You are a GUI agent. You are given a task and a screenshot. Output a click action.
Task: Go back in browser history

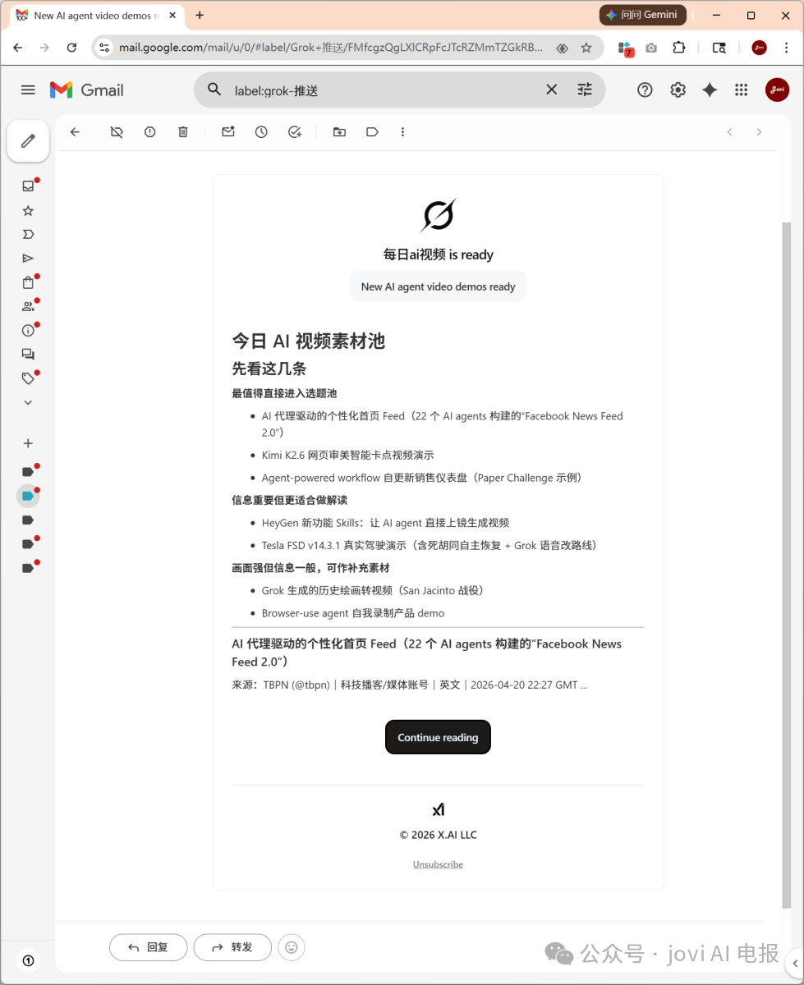point(18,48)
